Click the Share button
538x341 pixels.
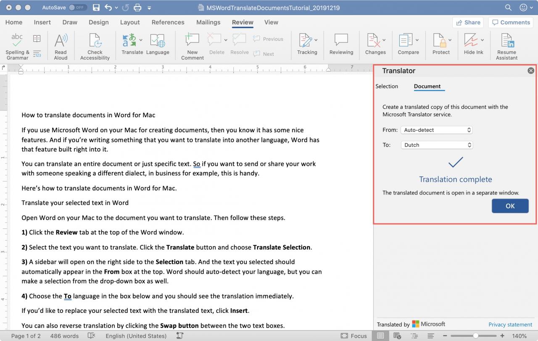click(468, 22)
